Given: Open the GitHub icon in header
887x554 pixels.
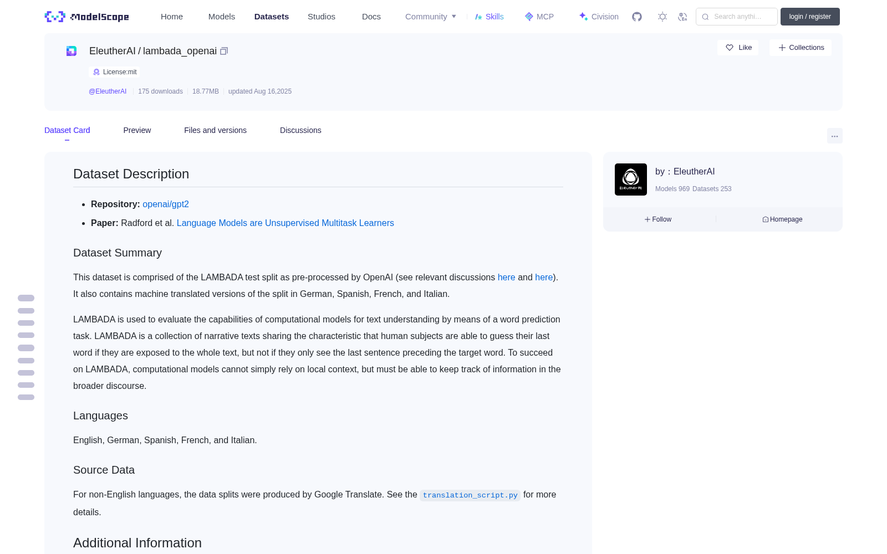Looking at the screenshot, I should (637, 17).
